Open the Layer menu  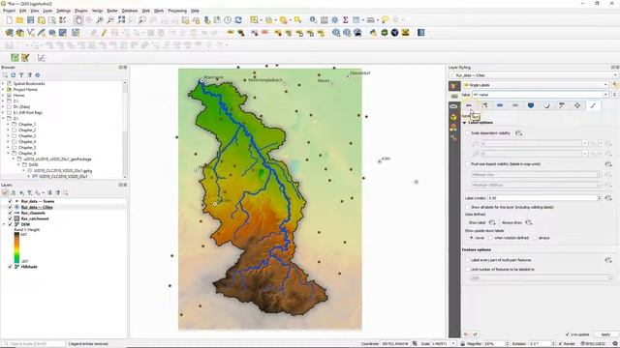[47, 11]
